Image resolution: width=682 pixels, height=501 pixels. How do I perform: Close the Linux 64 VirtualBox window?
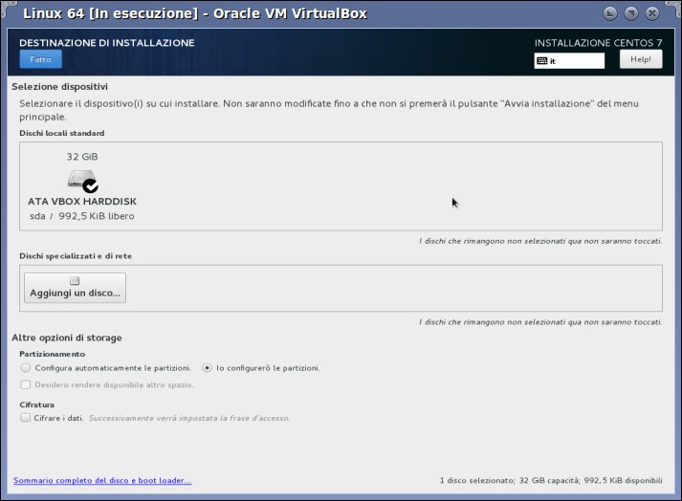coord(652,13)
